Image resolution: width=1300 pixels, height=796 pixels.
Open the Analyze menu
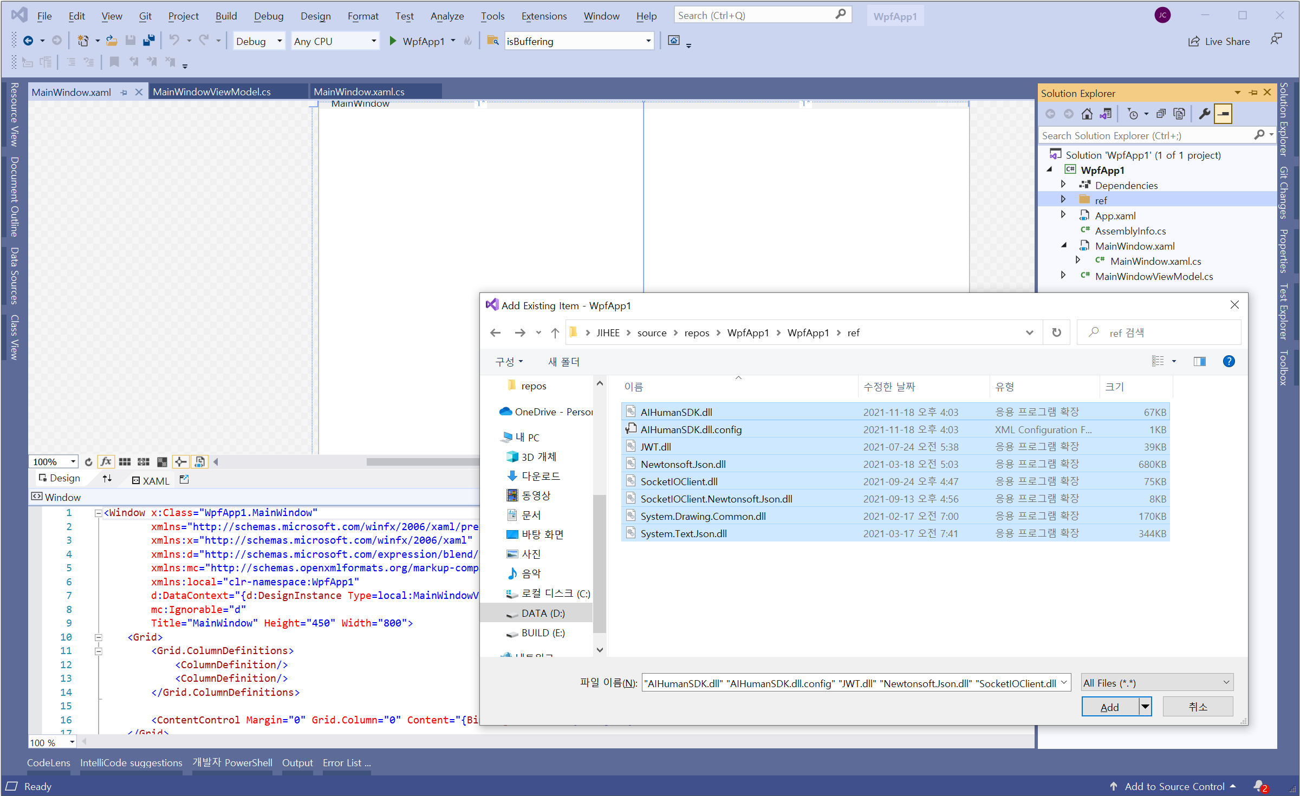447,16
